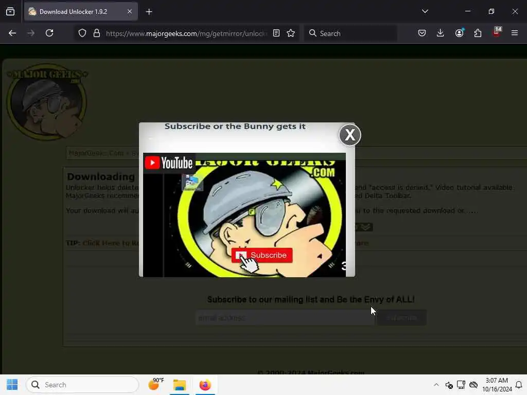
Task: Click the red Subscribe button in the video
Action: [x=262, y=255]
